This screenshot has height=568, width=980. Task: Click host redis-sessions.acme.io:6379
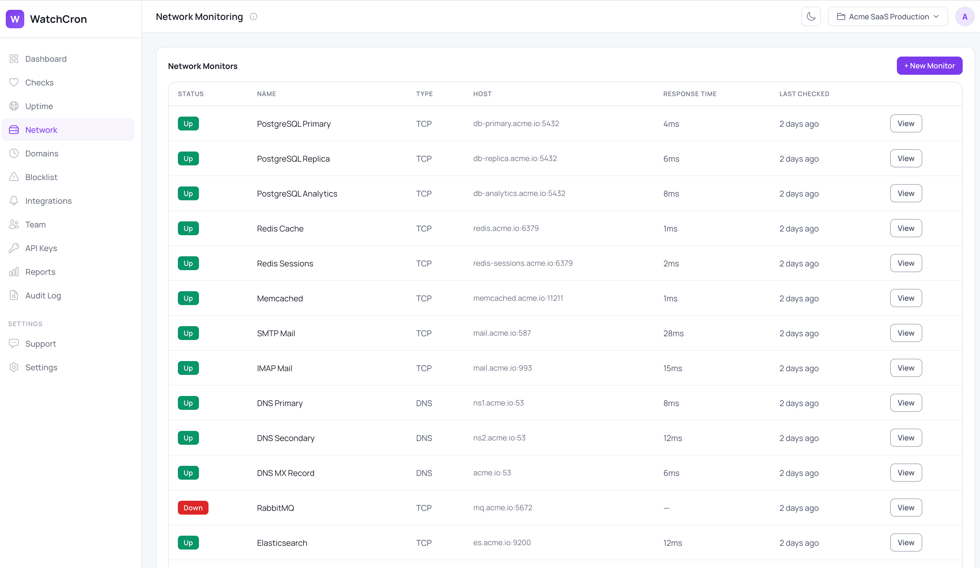[523, 263]
